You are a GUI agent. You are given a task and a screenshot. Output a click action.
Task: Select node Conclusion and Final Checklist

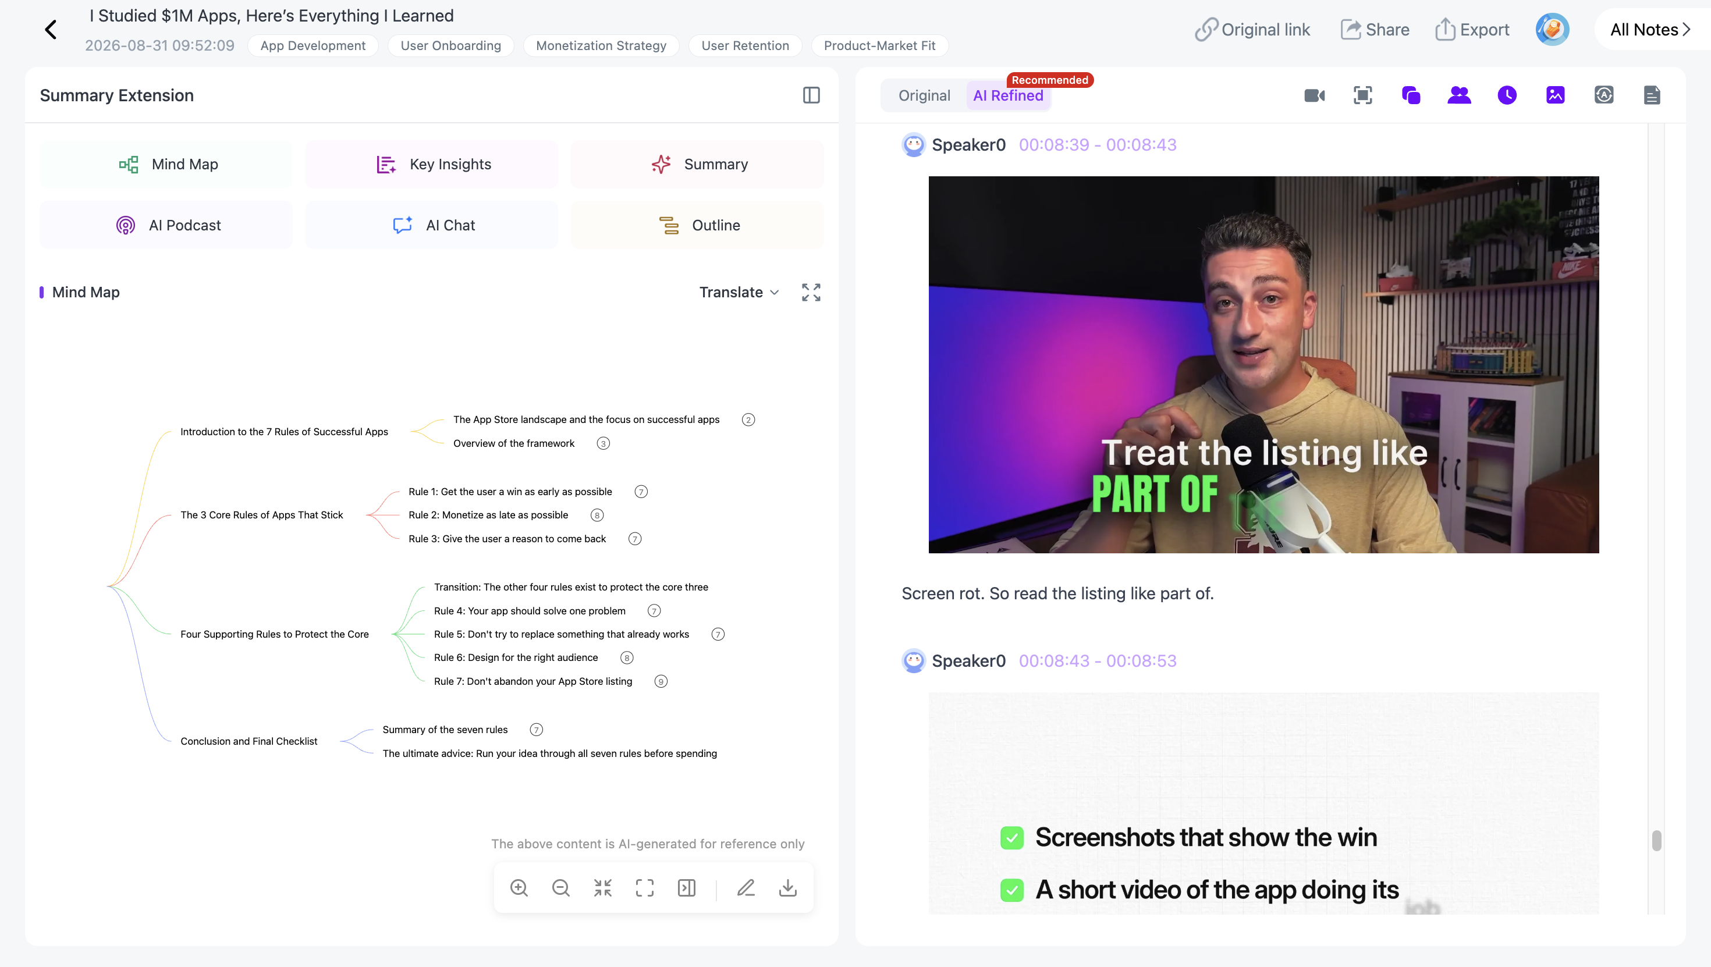coord(249,741)
